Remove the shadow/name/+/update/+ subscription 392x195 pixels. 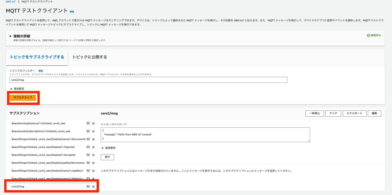tap(93, 171)
